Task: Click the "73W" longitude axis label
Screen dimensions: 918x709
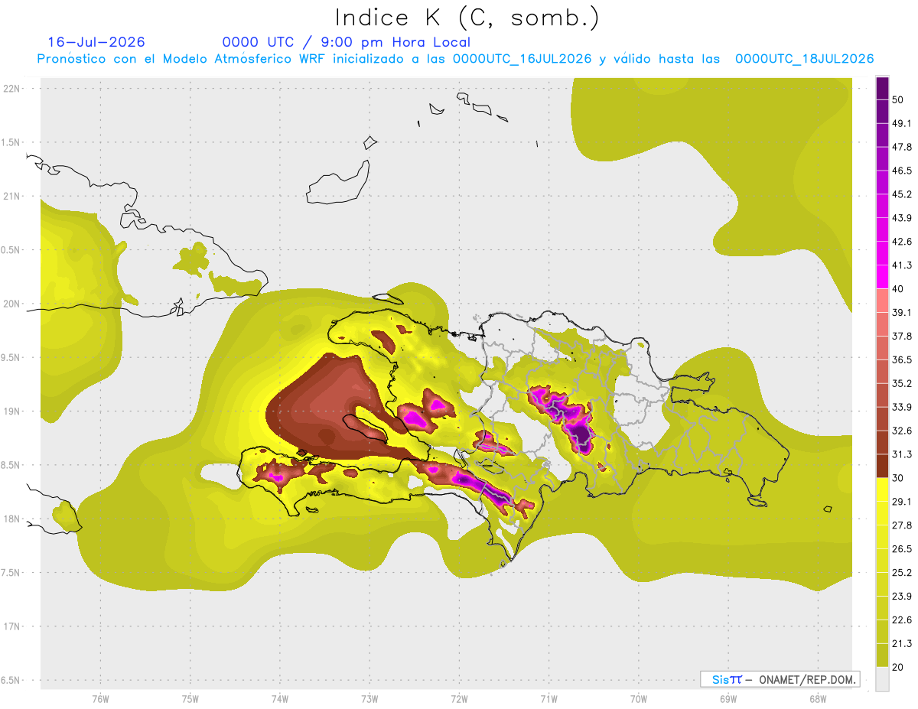Action: pyautogui.click(x=369, y=699)
